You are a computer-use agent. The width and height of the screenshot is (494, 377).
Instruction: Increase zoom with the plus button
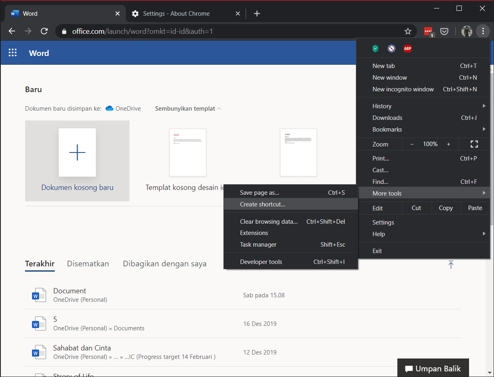coord(449,144)
